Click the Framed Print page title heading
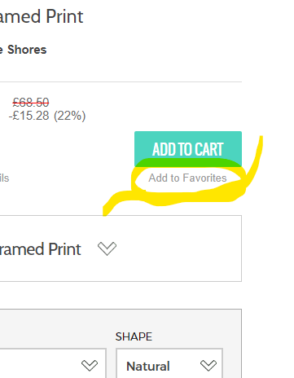 click(x=42, y=17)
